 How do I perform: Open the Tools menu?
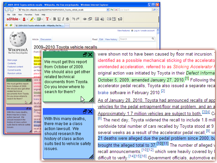[37, 15]
